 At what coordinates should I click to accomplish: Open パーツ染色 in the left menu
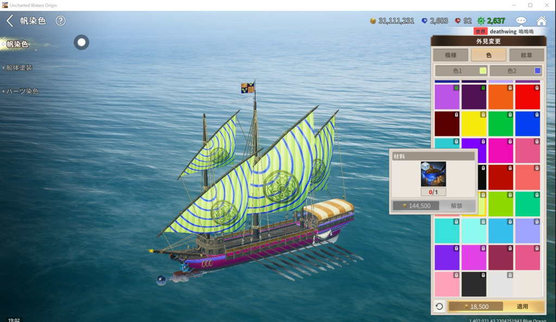pos(22,91)
